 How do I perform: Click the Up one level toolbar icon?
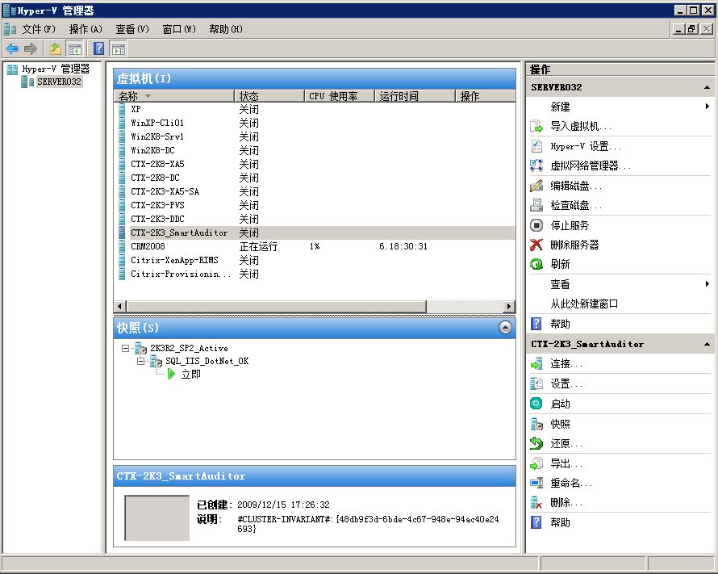click(x=56, y=48)
